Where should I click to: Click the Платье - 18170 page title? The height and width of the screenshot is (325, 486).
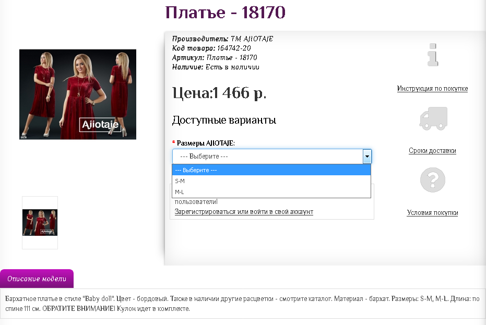coord(226,13)
